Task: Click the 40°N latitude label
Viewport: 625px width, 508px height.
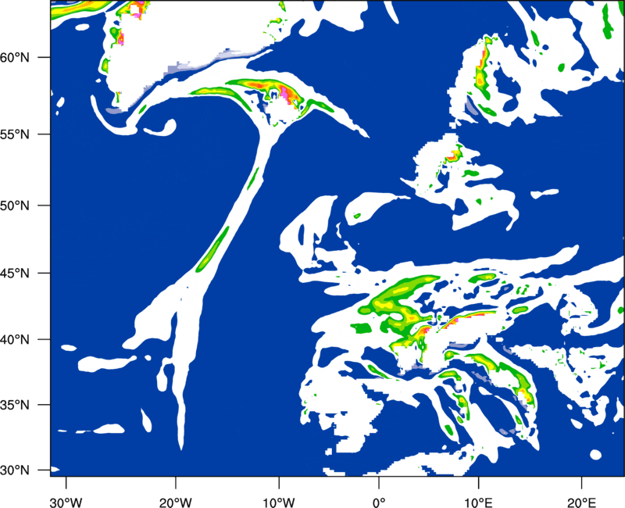Action: tap(15, 340)
